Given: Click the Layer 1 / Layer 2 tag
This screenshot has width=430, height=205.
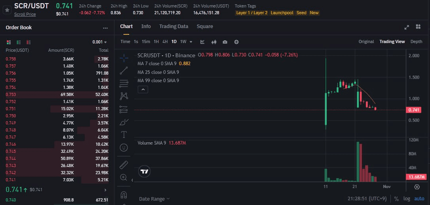Looking at the screenshot, I should [x=252, y=13].
